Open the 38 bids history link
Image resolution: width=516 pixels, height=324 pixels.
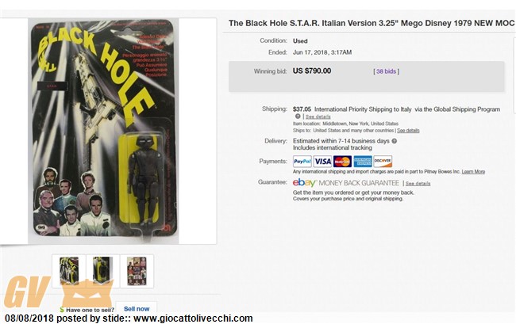386,71
